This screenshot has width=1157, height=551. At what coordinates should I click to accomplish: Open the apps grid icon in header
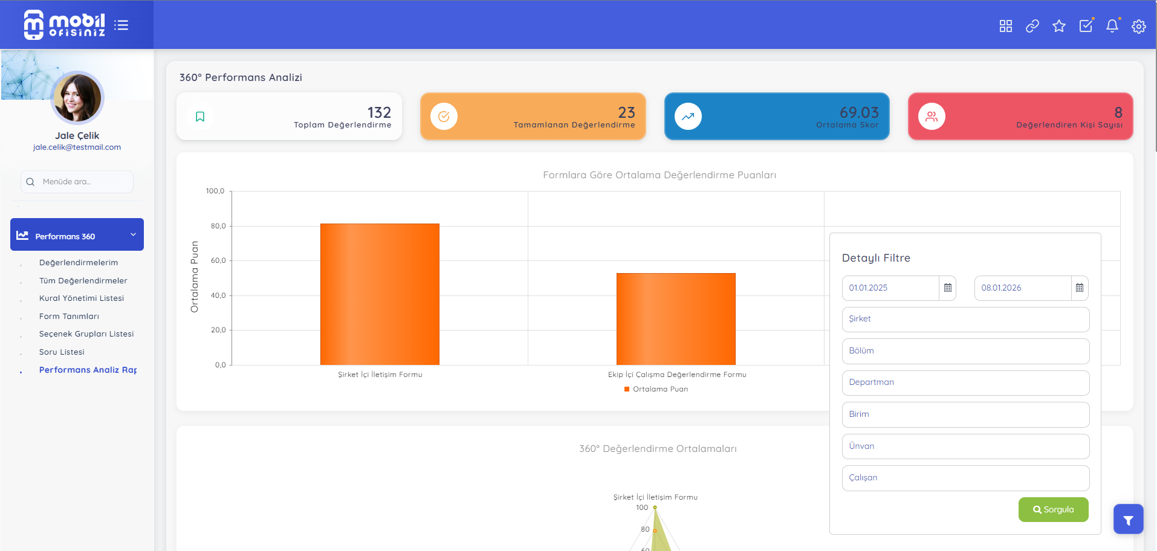[1005, 26]
